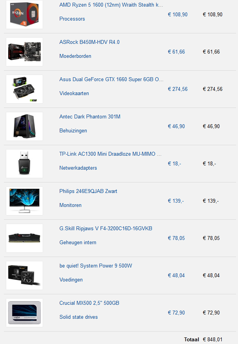Open the G.Skill Ripjaws memory image
Screen dimensions: 238x344
coord(24,238)
